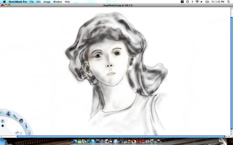This screenshot has width=233, height=145.
Task: Click the redo arrow in lagoon
Action: click(21, 133)
